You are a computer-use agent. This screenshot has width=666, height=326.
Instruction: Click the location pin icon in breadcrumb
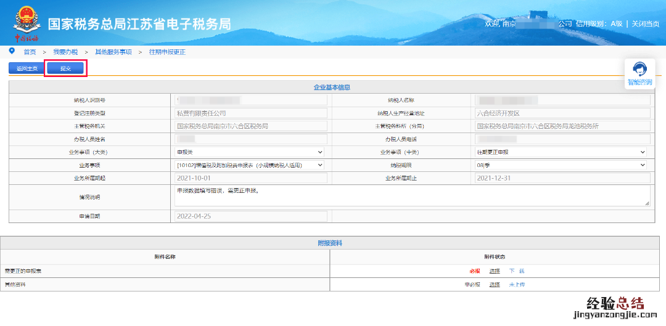click(x=12, y=51)
